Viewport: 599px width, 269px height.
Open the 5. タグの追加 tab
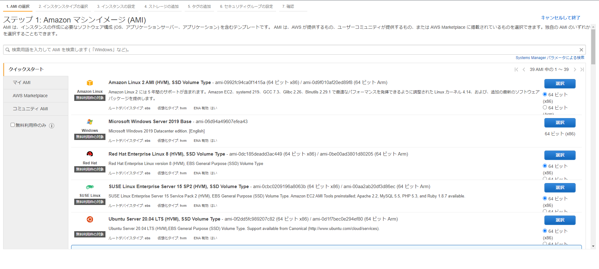click(x=199, y=7)
